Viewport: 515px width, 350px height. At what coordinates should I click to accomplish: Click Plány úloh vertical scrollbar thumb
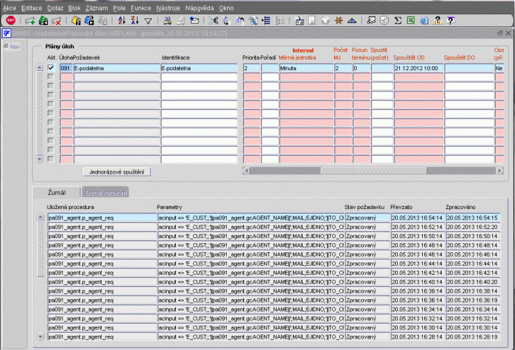tap(39, 112)
